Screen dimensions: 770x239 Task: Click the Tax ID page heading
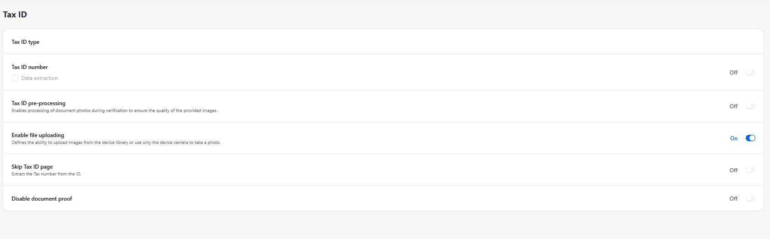click(x=15, y=15)
